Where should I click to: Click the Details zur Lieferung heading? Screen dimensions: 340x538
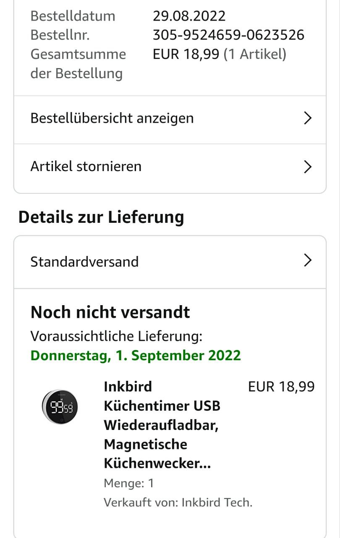(x=101, y=217)
